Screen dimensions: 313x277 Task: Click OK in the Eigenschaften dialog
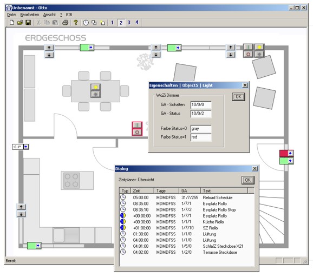pyautogui.click(x=239, y=97)
